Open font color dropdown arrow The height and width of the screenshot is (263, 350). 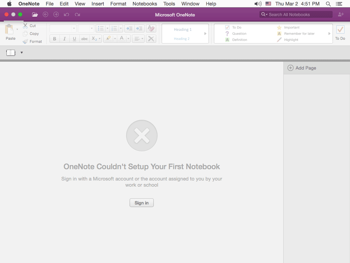click(x=129, y=39)
